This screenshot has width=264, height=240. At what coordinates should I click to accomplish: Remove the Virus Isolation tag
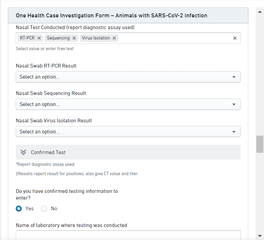(114, 38)
